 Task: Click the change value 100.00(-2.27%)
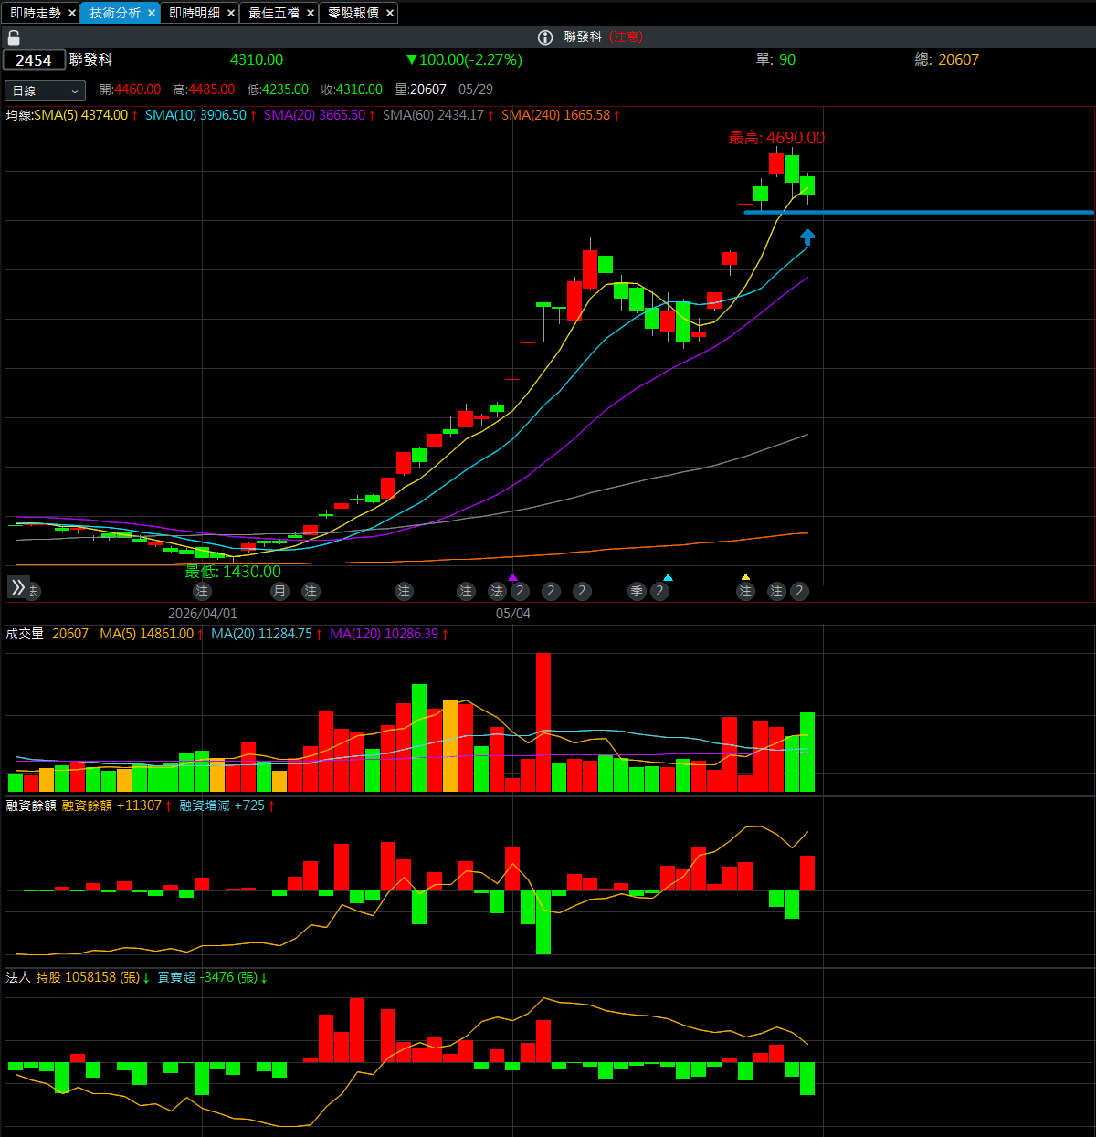(465, 59)
